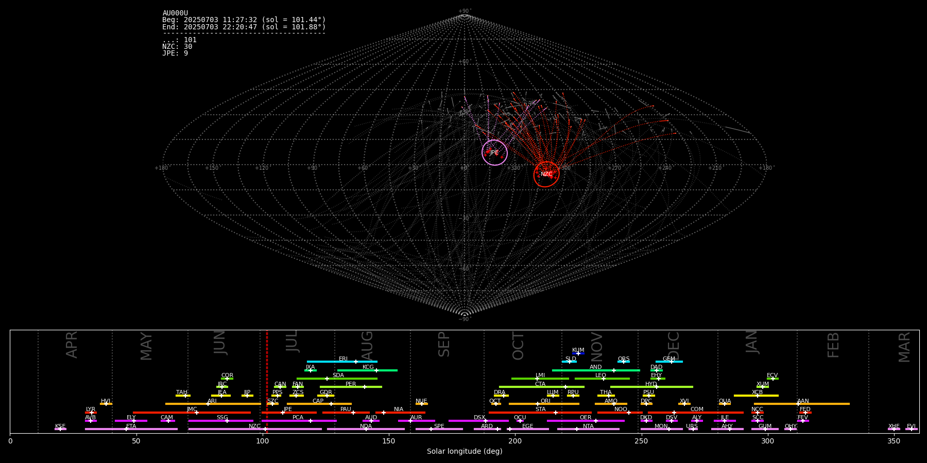Click the JPE radiant circle on the sky map
The image size is (927, 463).
(x=494, y=152)
